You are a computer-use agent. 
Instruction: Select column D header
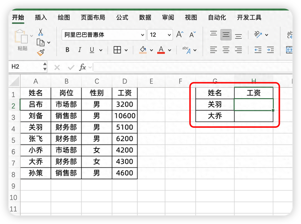125,81
